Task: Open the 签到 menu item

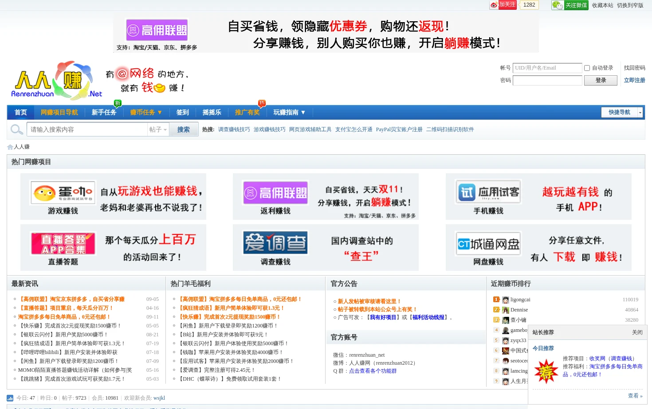Action: [182, 113]
